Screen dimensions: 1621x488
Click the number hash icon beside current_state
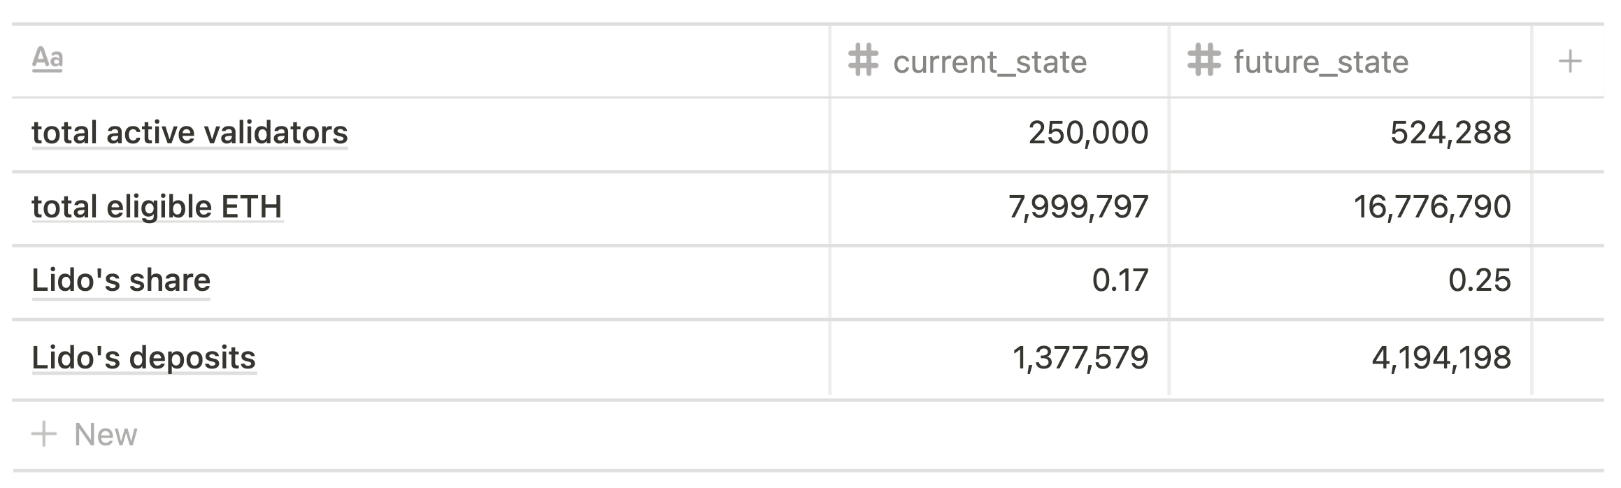pyautogui.click(x=863, y=61)
